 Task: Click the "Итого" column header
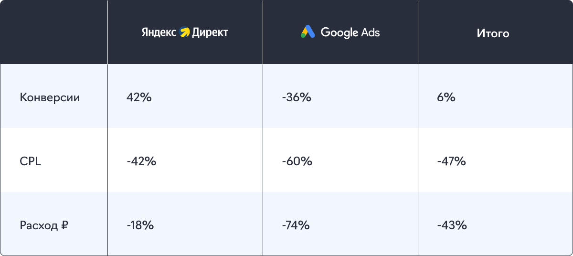[x=493, y=33]
